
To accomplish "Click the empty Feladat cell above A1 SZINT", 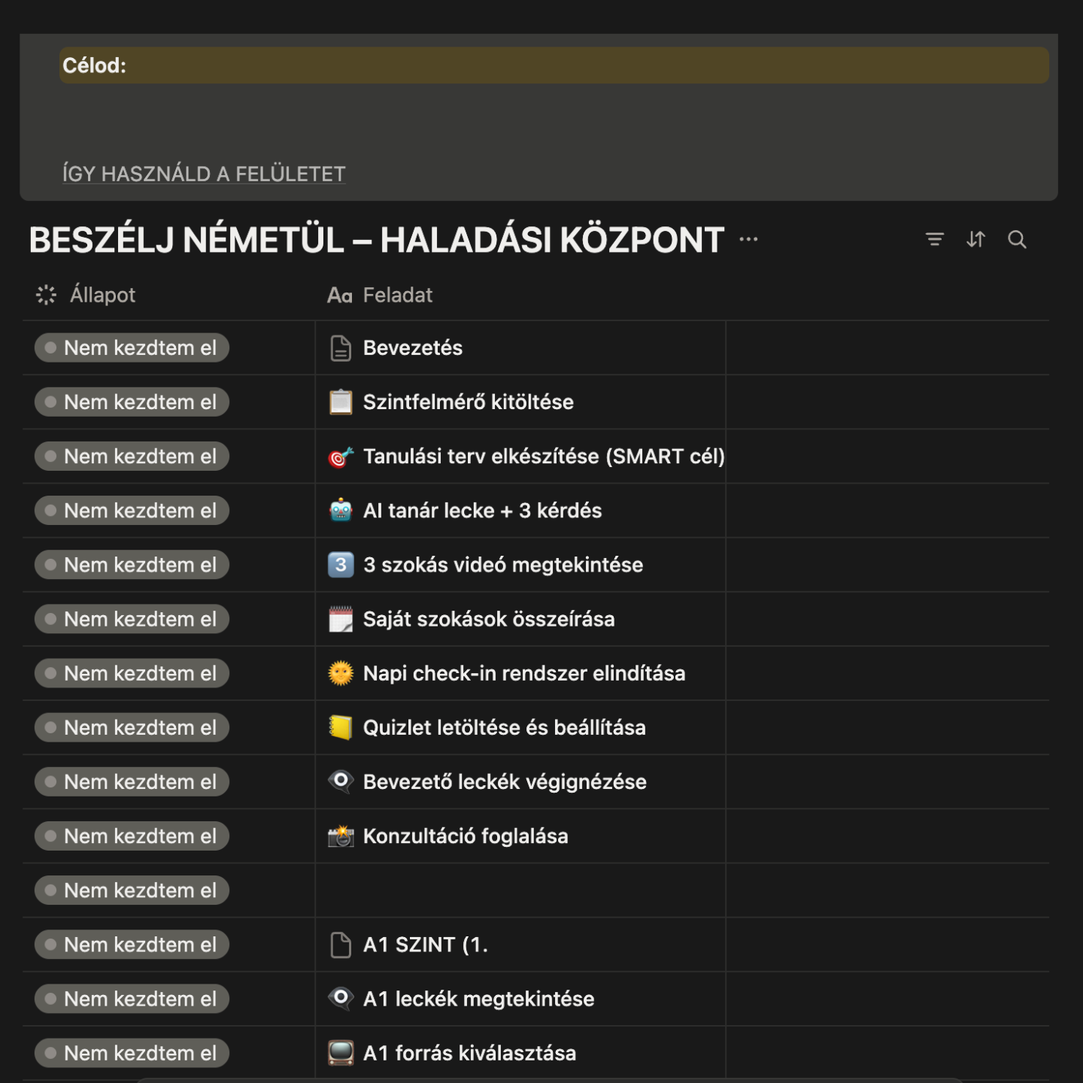I will click(x=520, y=890).
